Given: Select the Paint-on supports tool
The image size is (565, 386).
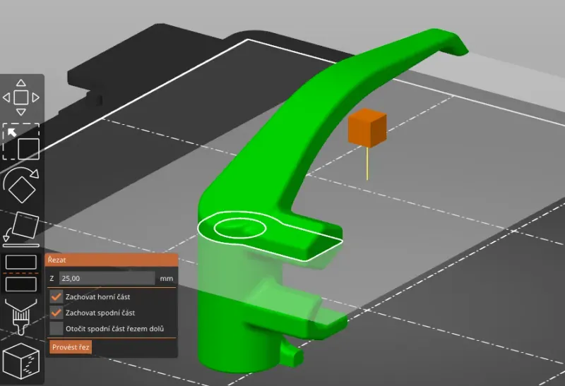Looking at the screenshot, I should coord(21,317).
